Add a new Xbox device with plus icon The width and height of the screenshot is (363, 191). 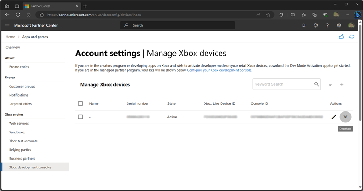tap(342, 84)
